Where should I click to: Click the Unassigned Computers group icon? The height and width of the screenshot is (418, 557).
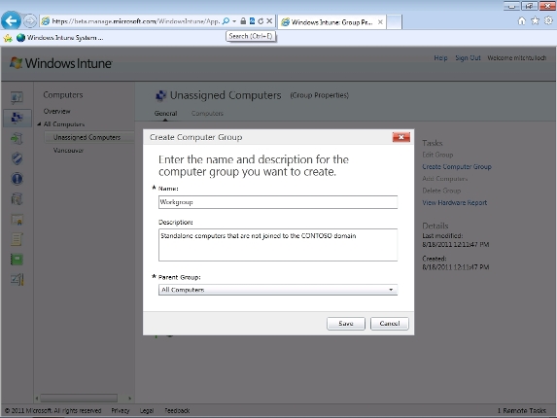[161, 95]
